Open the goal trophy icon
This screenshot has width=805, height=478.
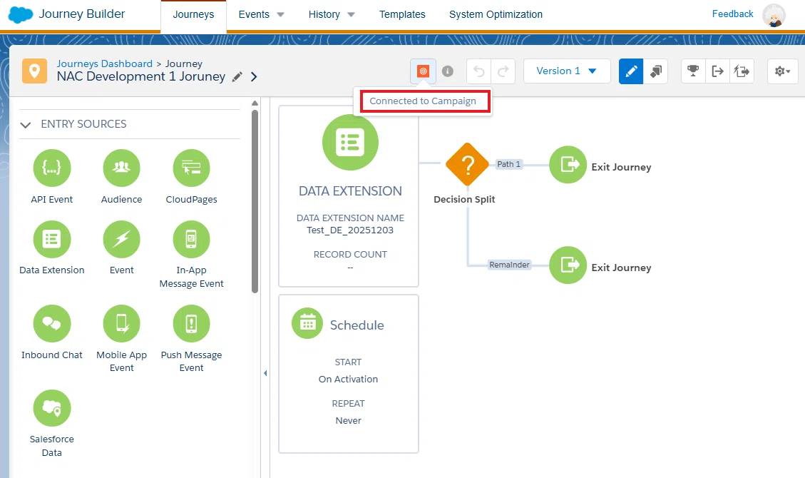click(693, 71)
